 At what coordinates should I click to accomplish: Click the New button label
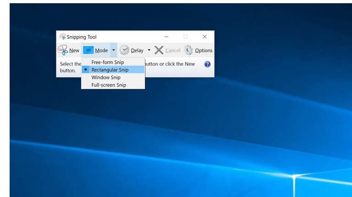pyautogui.click(x=74, y=50)
